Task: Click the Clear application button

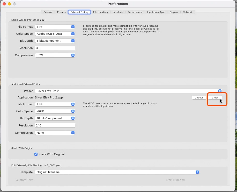Action: [x=215, y=98]
